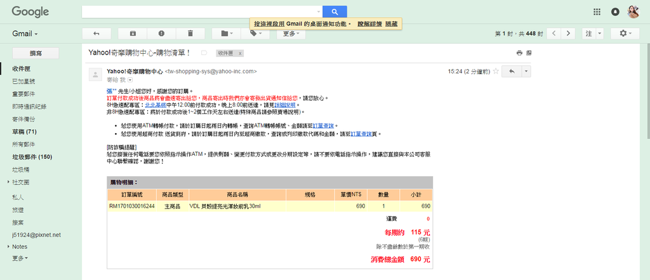Viewport: 650px width, 280px height.
Task: Expand the Notes label
Action: click(x=8, y=246)
